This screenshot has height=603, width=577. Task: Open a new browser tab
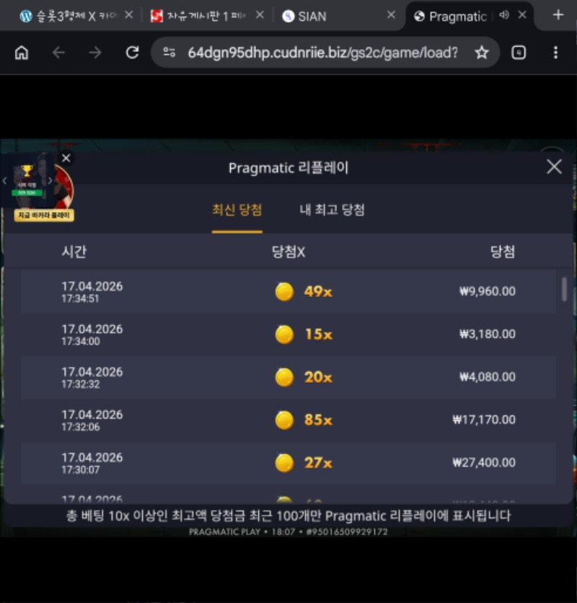click(558, 15)
